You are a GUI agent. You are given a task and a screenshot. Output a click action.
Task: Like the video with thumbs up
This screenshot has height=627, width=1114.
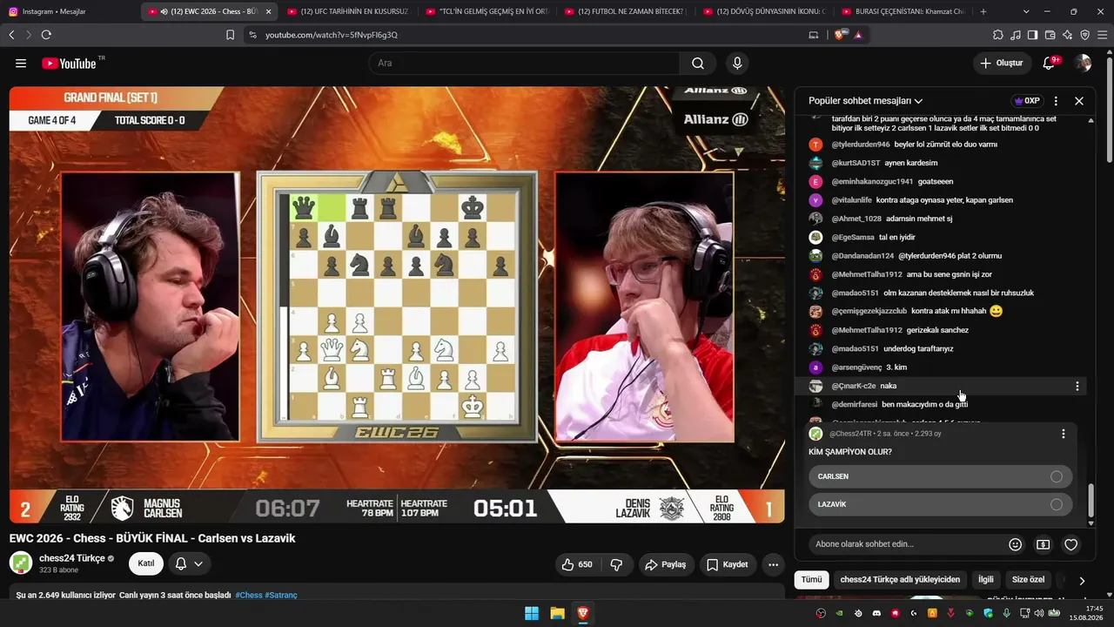click(577, 564)
